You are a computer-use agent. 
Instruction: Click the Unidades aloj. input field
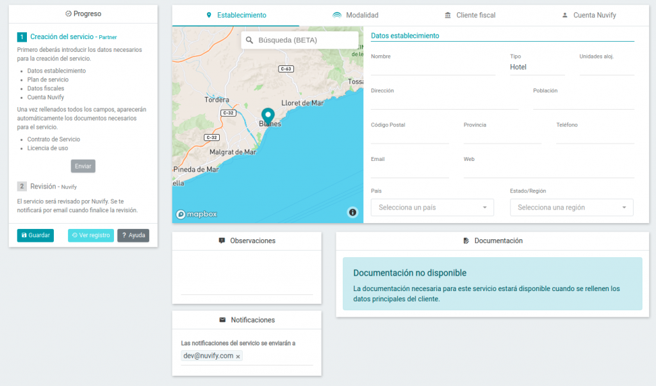pyautogui.click(x=607, y=68)
